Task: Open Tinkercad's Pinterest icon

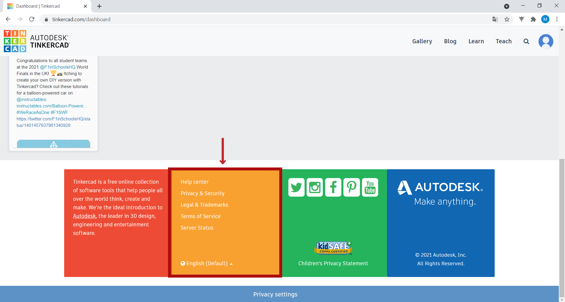Action: [352, 187]
